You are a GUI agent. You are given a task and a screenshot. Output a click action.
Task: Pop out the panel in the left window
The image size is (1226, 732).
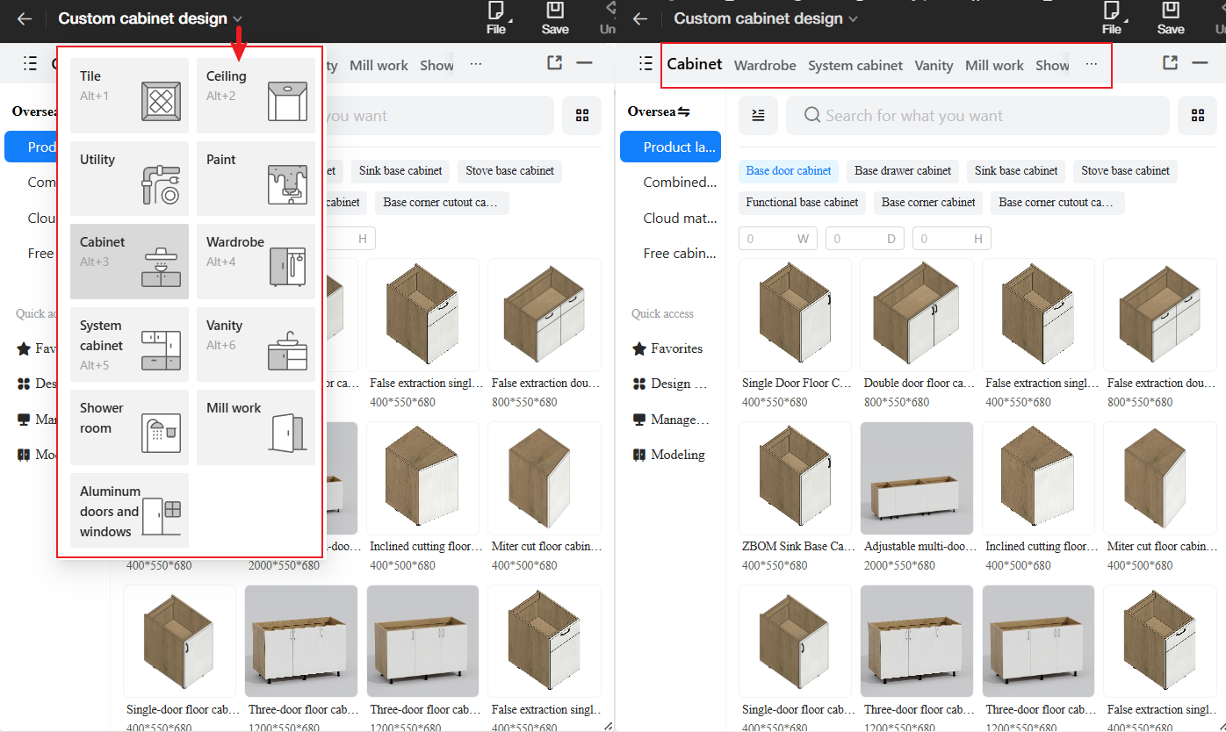point(554,63)
